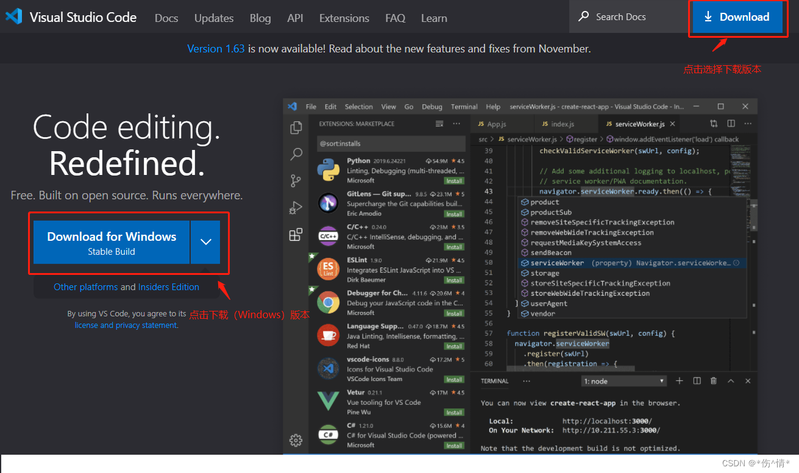Click the Vetur extension icon
Screen dimensions: 799x473
[328, 401]
